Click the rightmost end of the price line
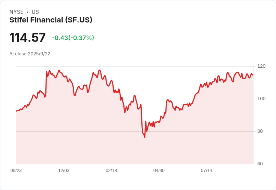Screen dimensions: 276x190 pyautogui.click(x=253, y=75)
